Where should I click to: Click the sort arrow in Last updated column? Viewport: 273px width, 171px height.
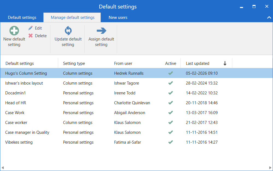pyautogui.click(x=225, y=63)
